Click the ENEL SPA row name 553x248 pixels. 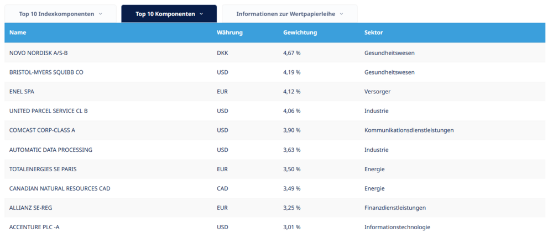coord(22,92)
